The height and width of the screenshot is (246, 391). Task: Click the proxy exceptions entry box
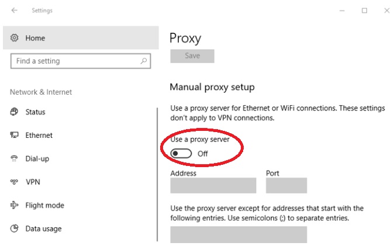[238, 234]
